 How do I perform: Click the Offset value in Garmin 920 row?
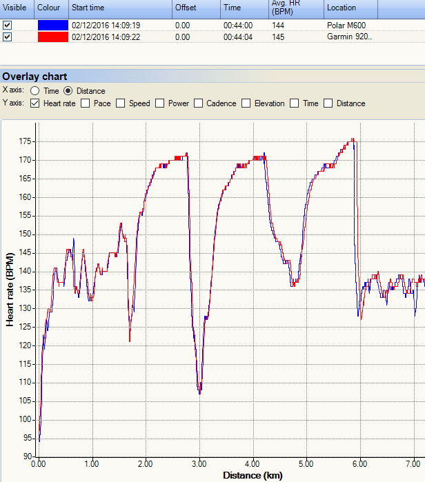(x=182, y=37)
